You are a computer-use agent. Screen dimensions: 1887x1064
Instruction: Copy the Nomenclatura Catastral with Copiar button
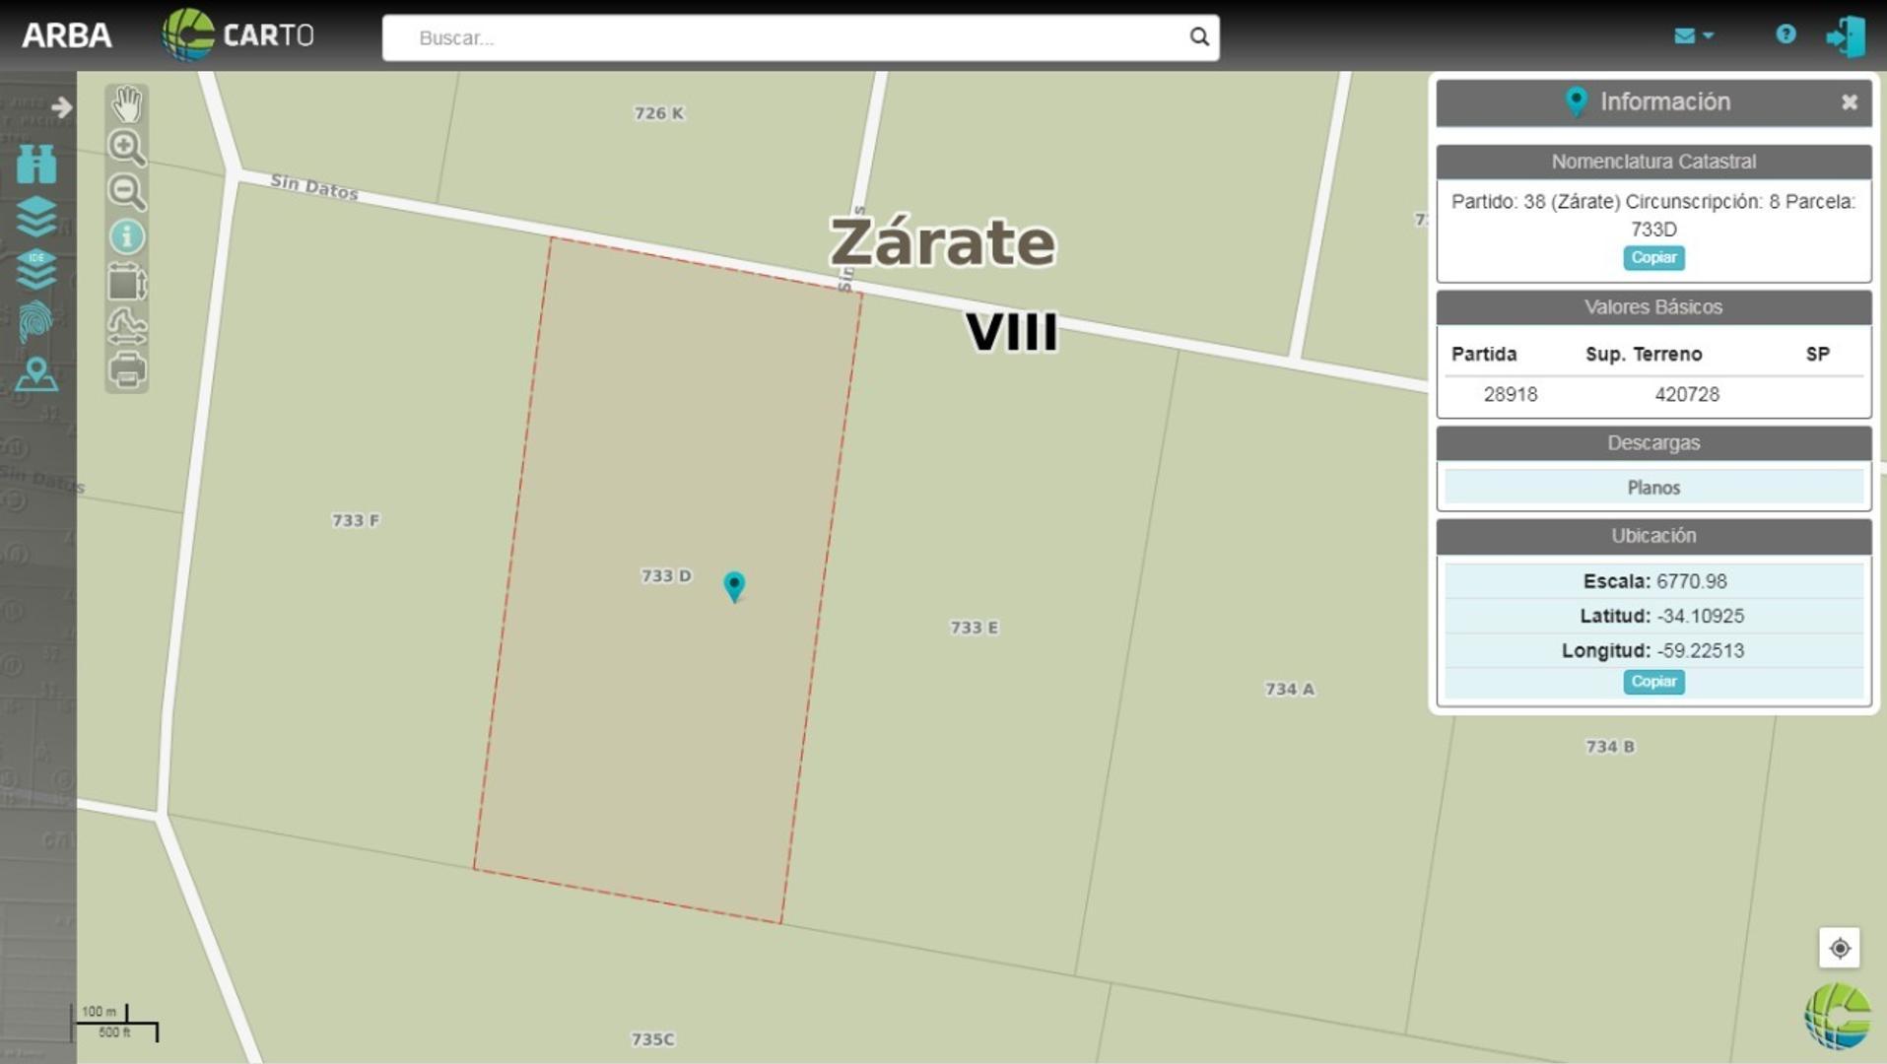1653,257
